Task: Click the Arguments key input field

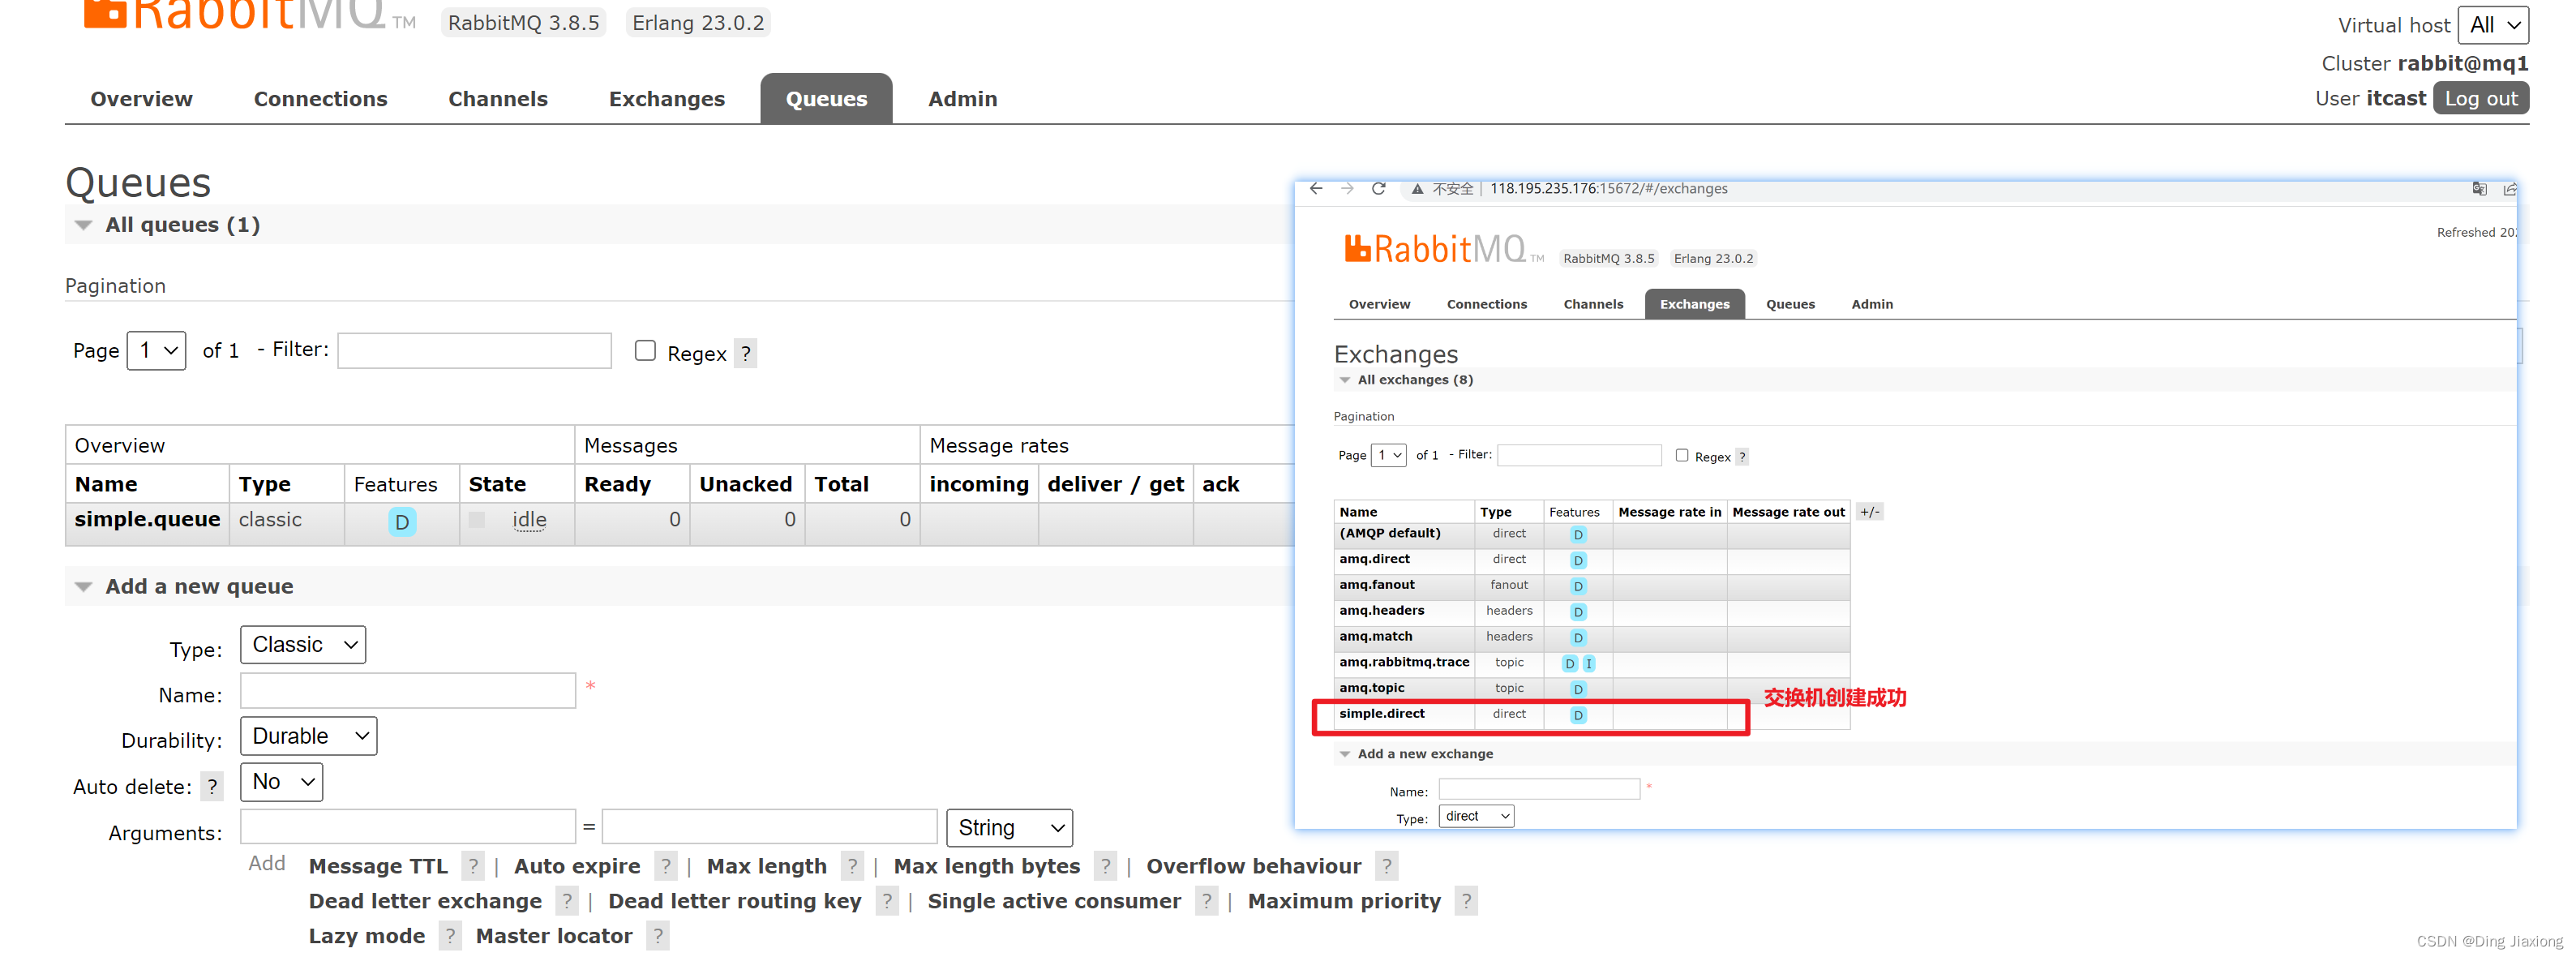Action: tap(408, 827)
